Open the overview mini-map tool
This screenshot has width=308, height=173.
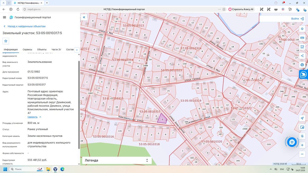302,127
